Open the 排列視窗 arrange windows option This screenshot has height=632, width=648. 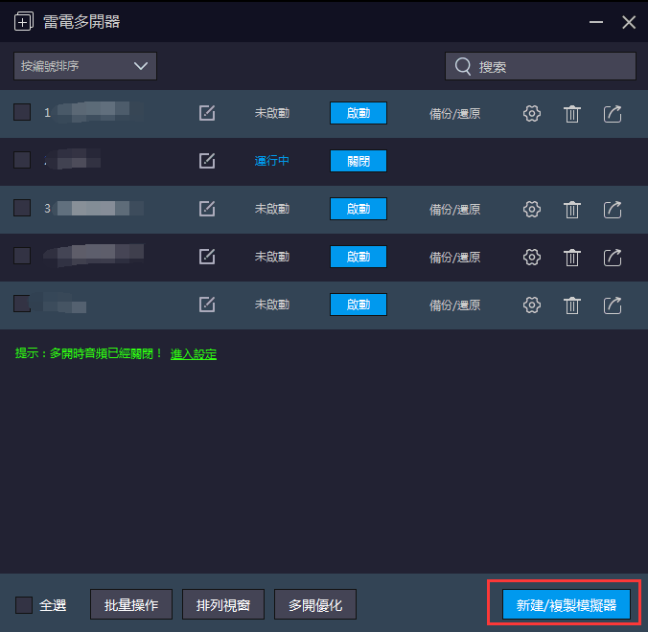(223, 604)
